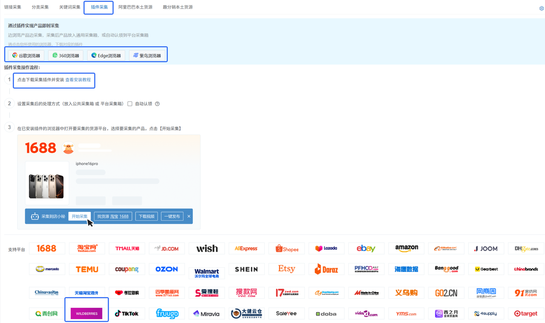Select the Wish platform logo

[x=207, y=249]
